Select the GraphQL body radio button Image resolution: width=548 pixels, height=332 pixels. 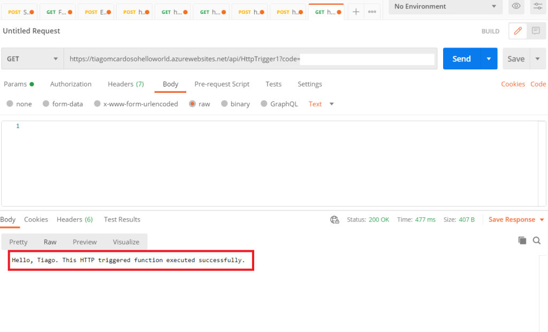coord(264,104)
